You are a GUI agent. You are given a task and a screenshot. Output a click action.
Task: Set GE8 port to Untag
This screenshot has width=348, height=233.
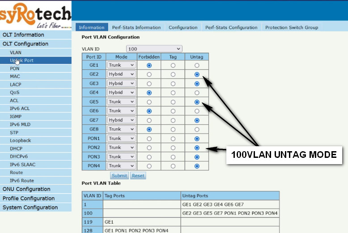point(197,129)
